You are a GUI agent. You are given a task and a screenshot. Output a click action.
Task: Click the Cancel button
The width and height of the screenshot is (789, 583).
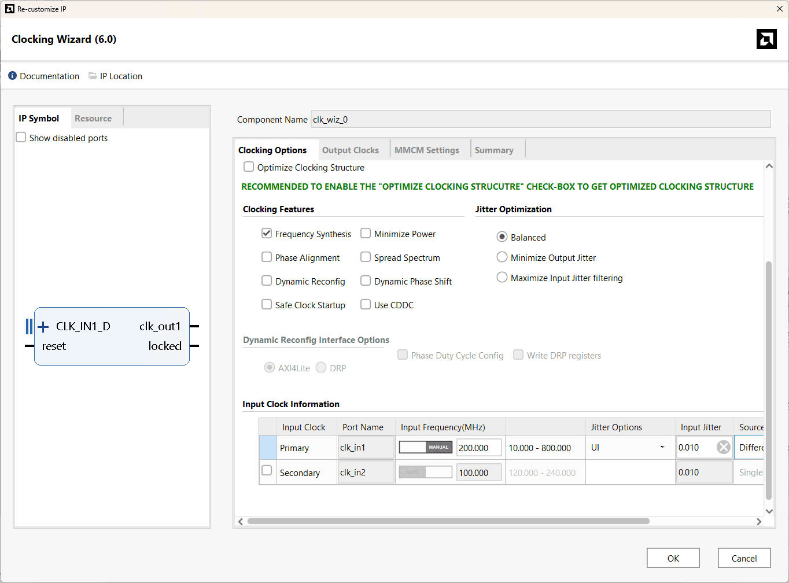click(744, 558)
